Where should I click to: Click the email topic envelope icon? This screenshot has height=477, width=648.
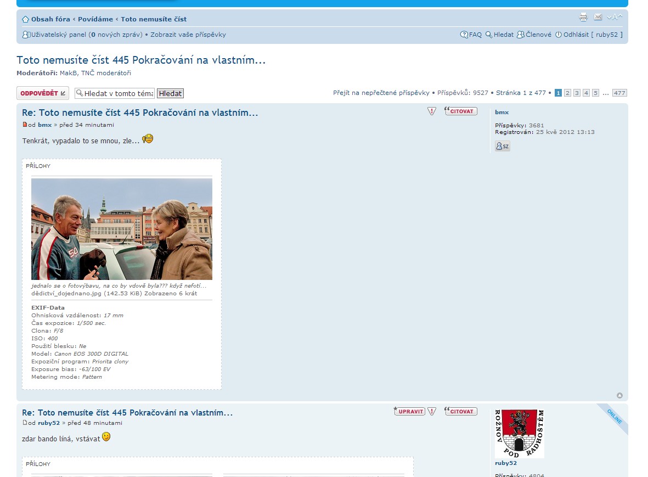tap(598, 17)
